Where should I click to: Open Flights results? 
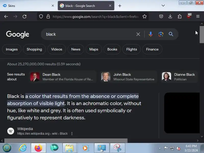click(132, 49)
